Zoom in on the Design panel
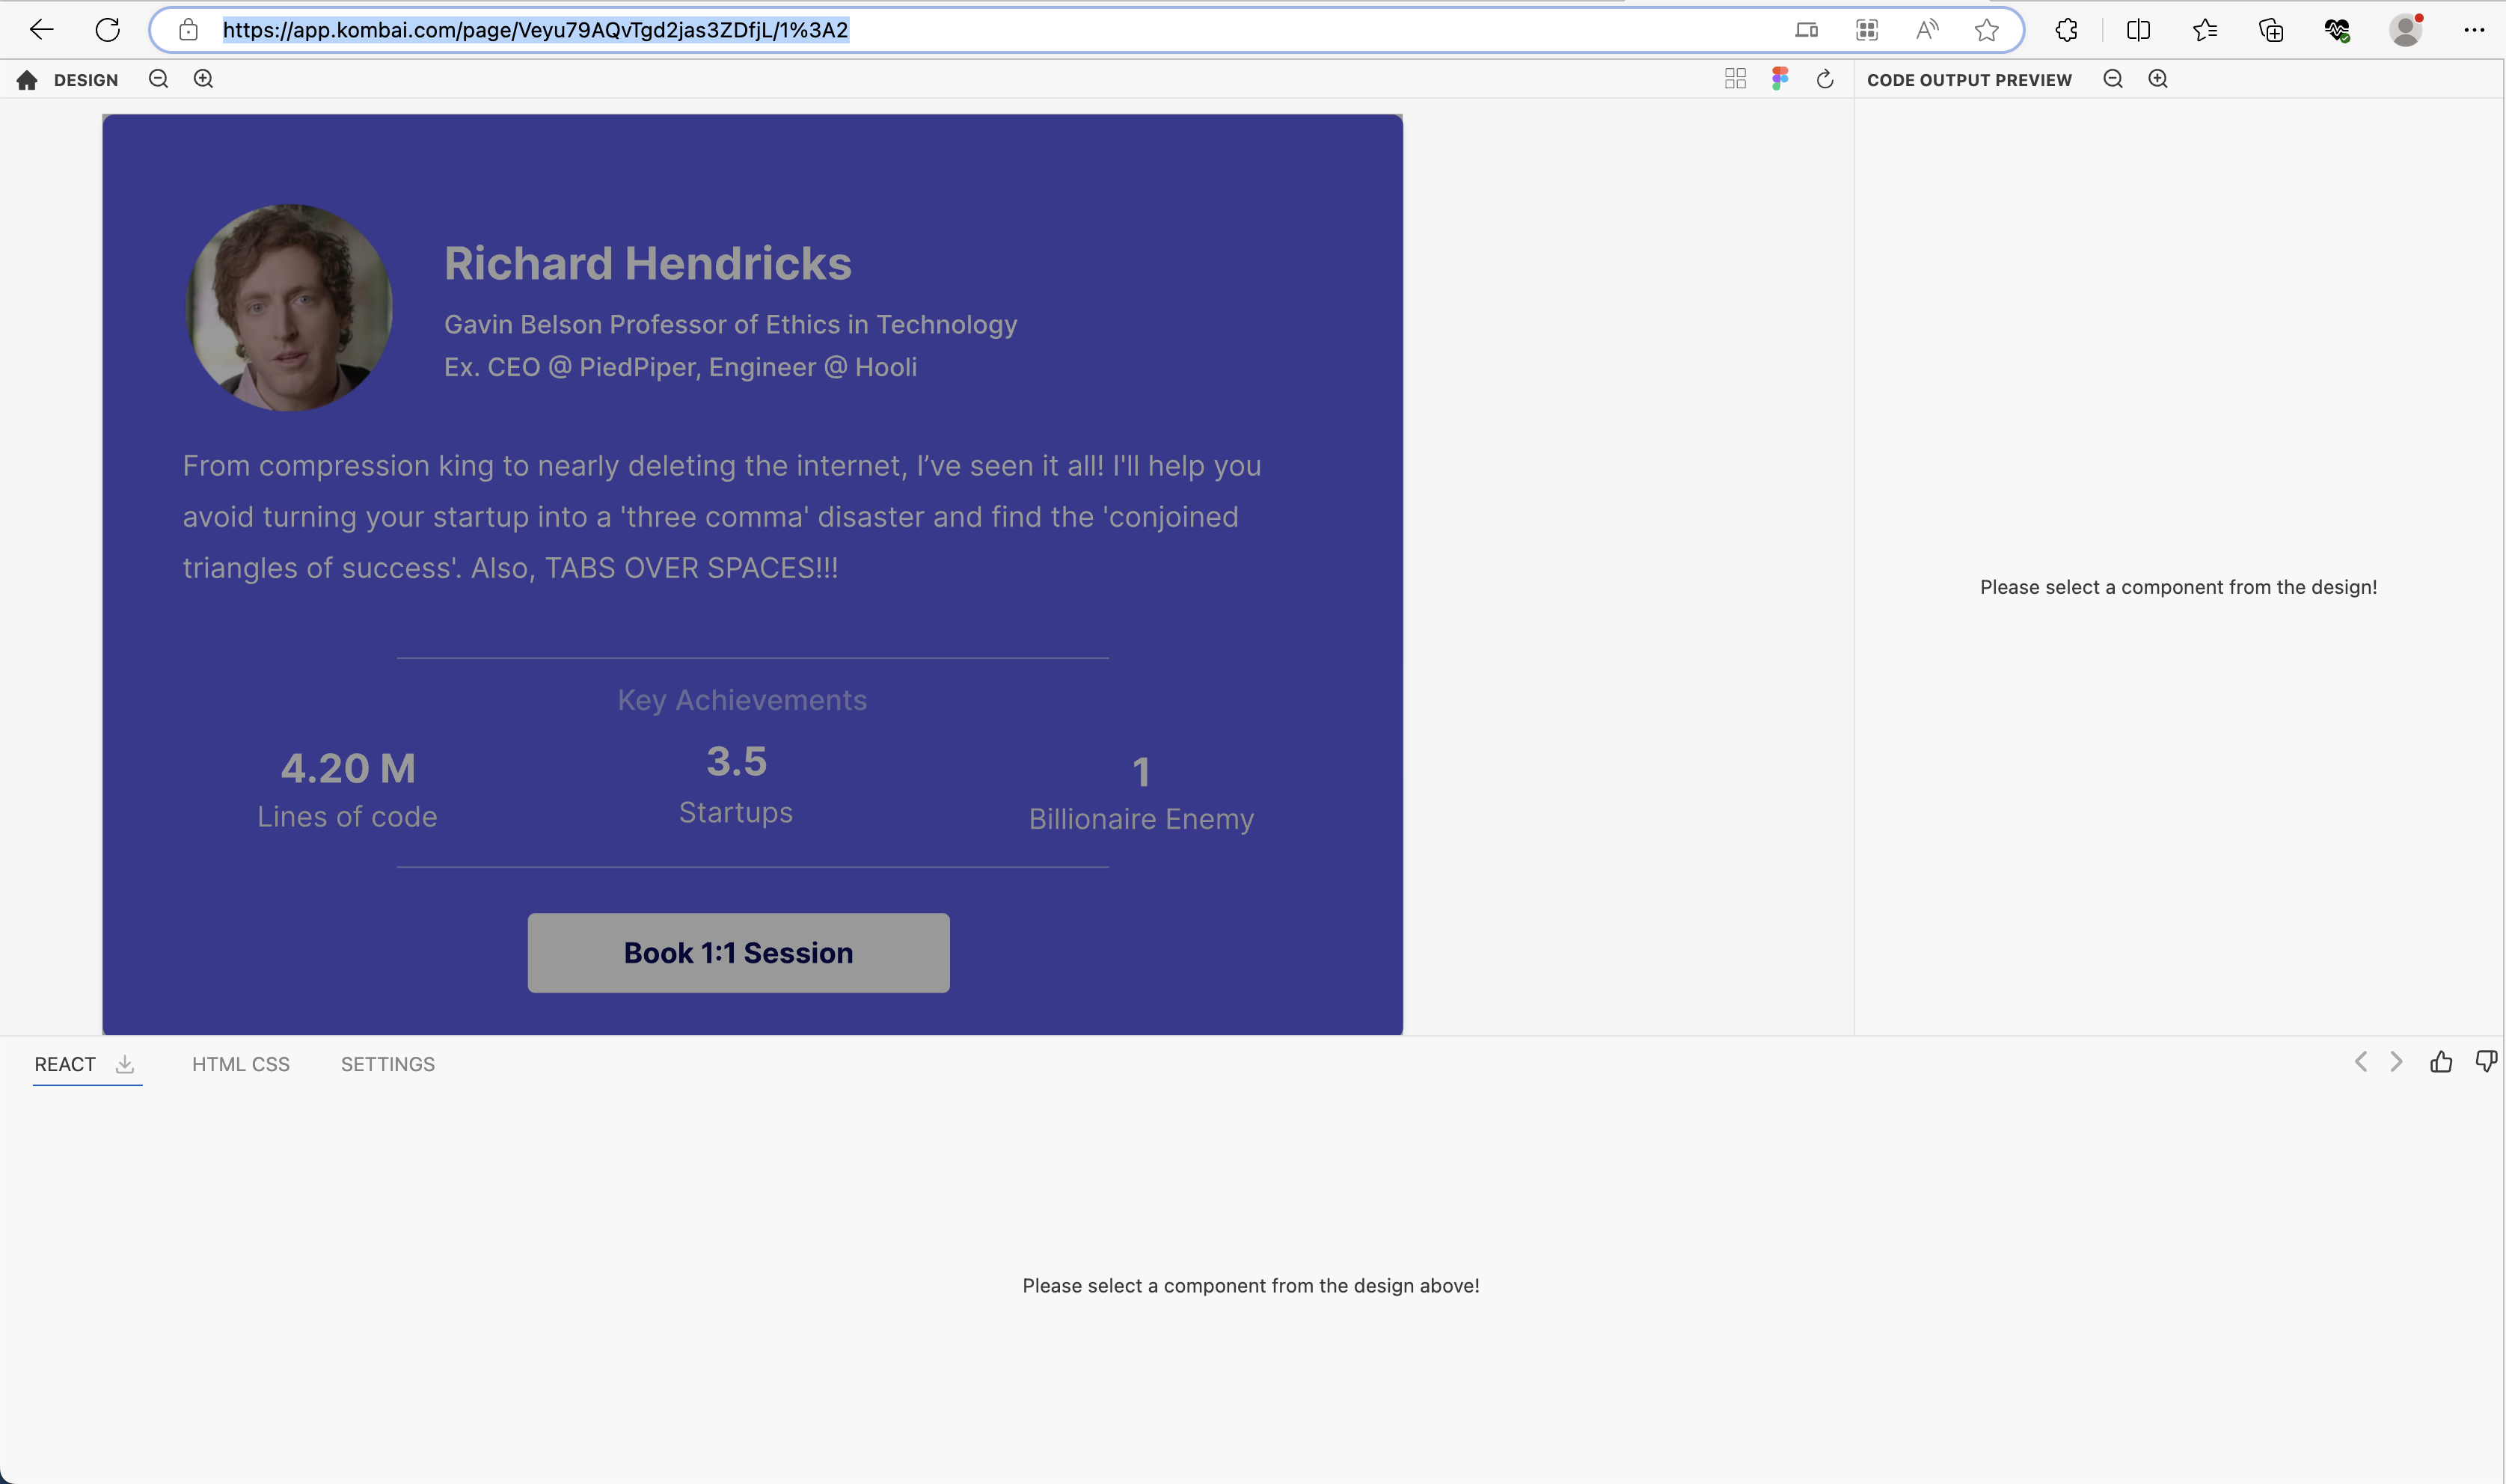 point(204,79)
